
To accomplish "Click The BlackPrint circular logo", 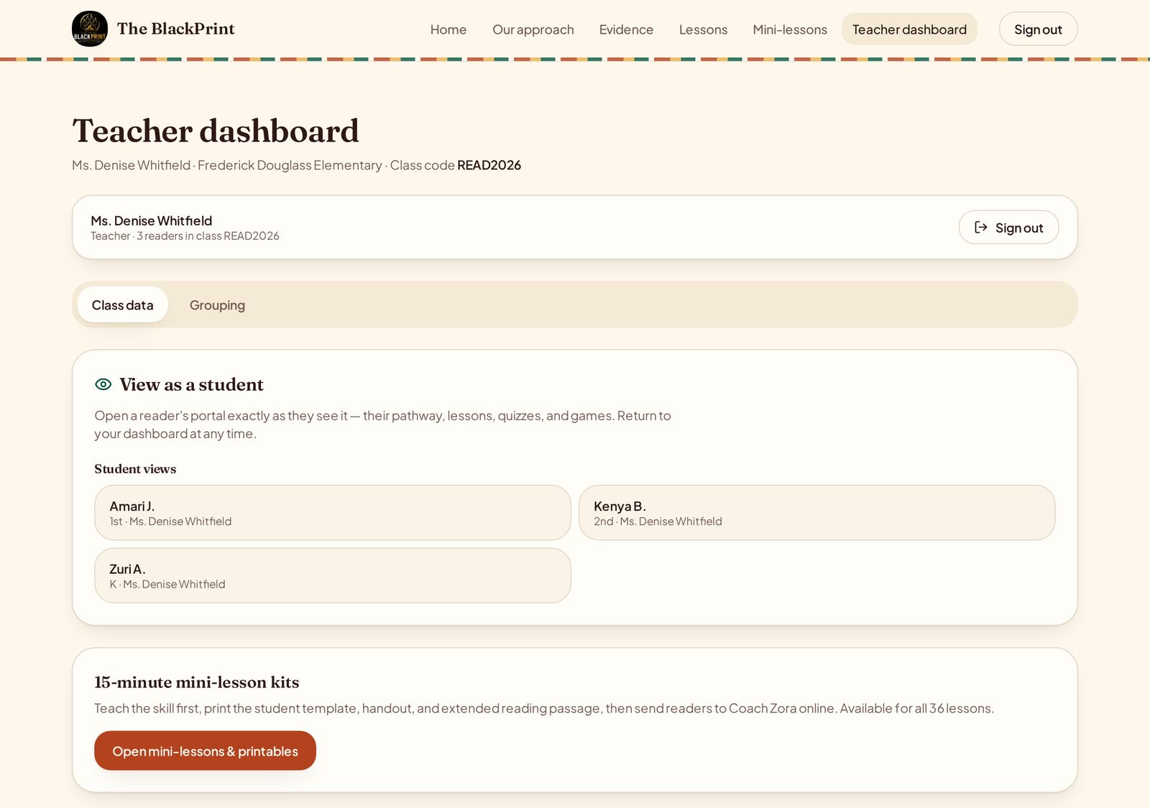I will [x=90, y=29].
